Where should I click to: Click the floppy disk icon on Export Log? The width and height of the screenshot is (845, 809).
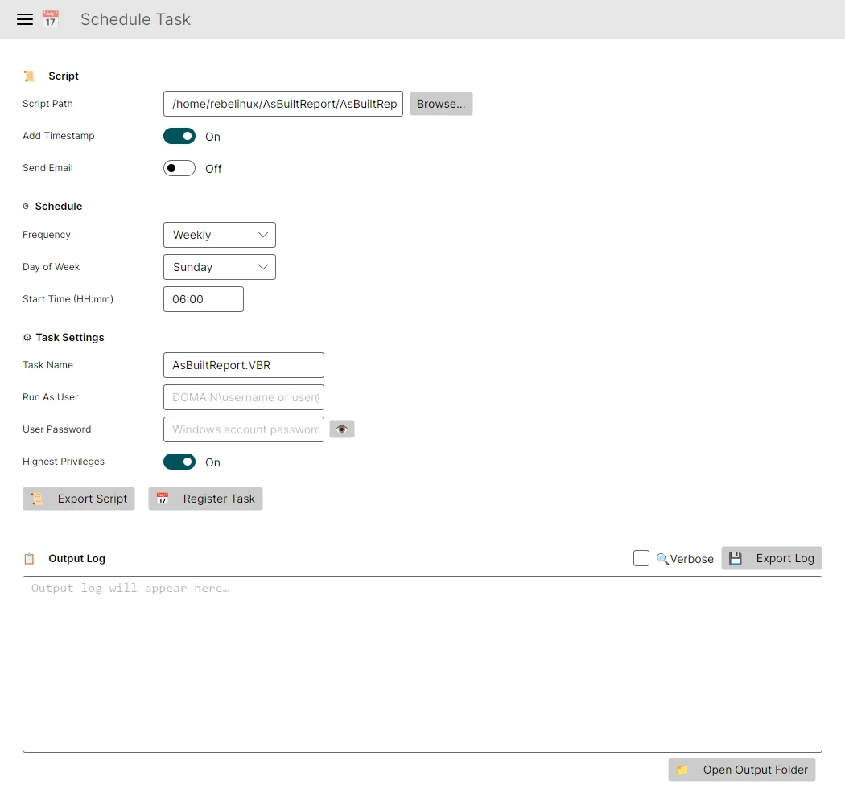pyautogui.click(x=736, y=557)
